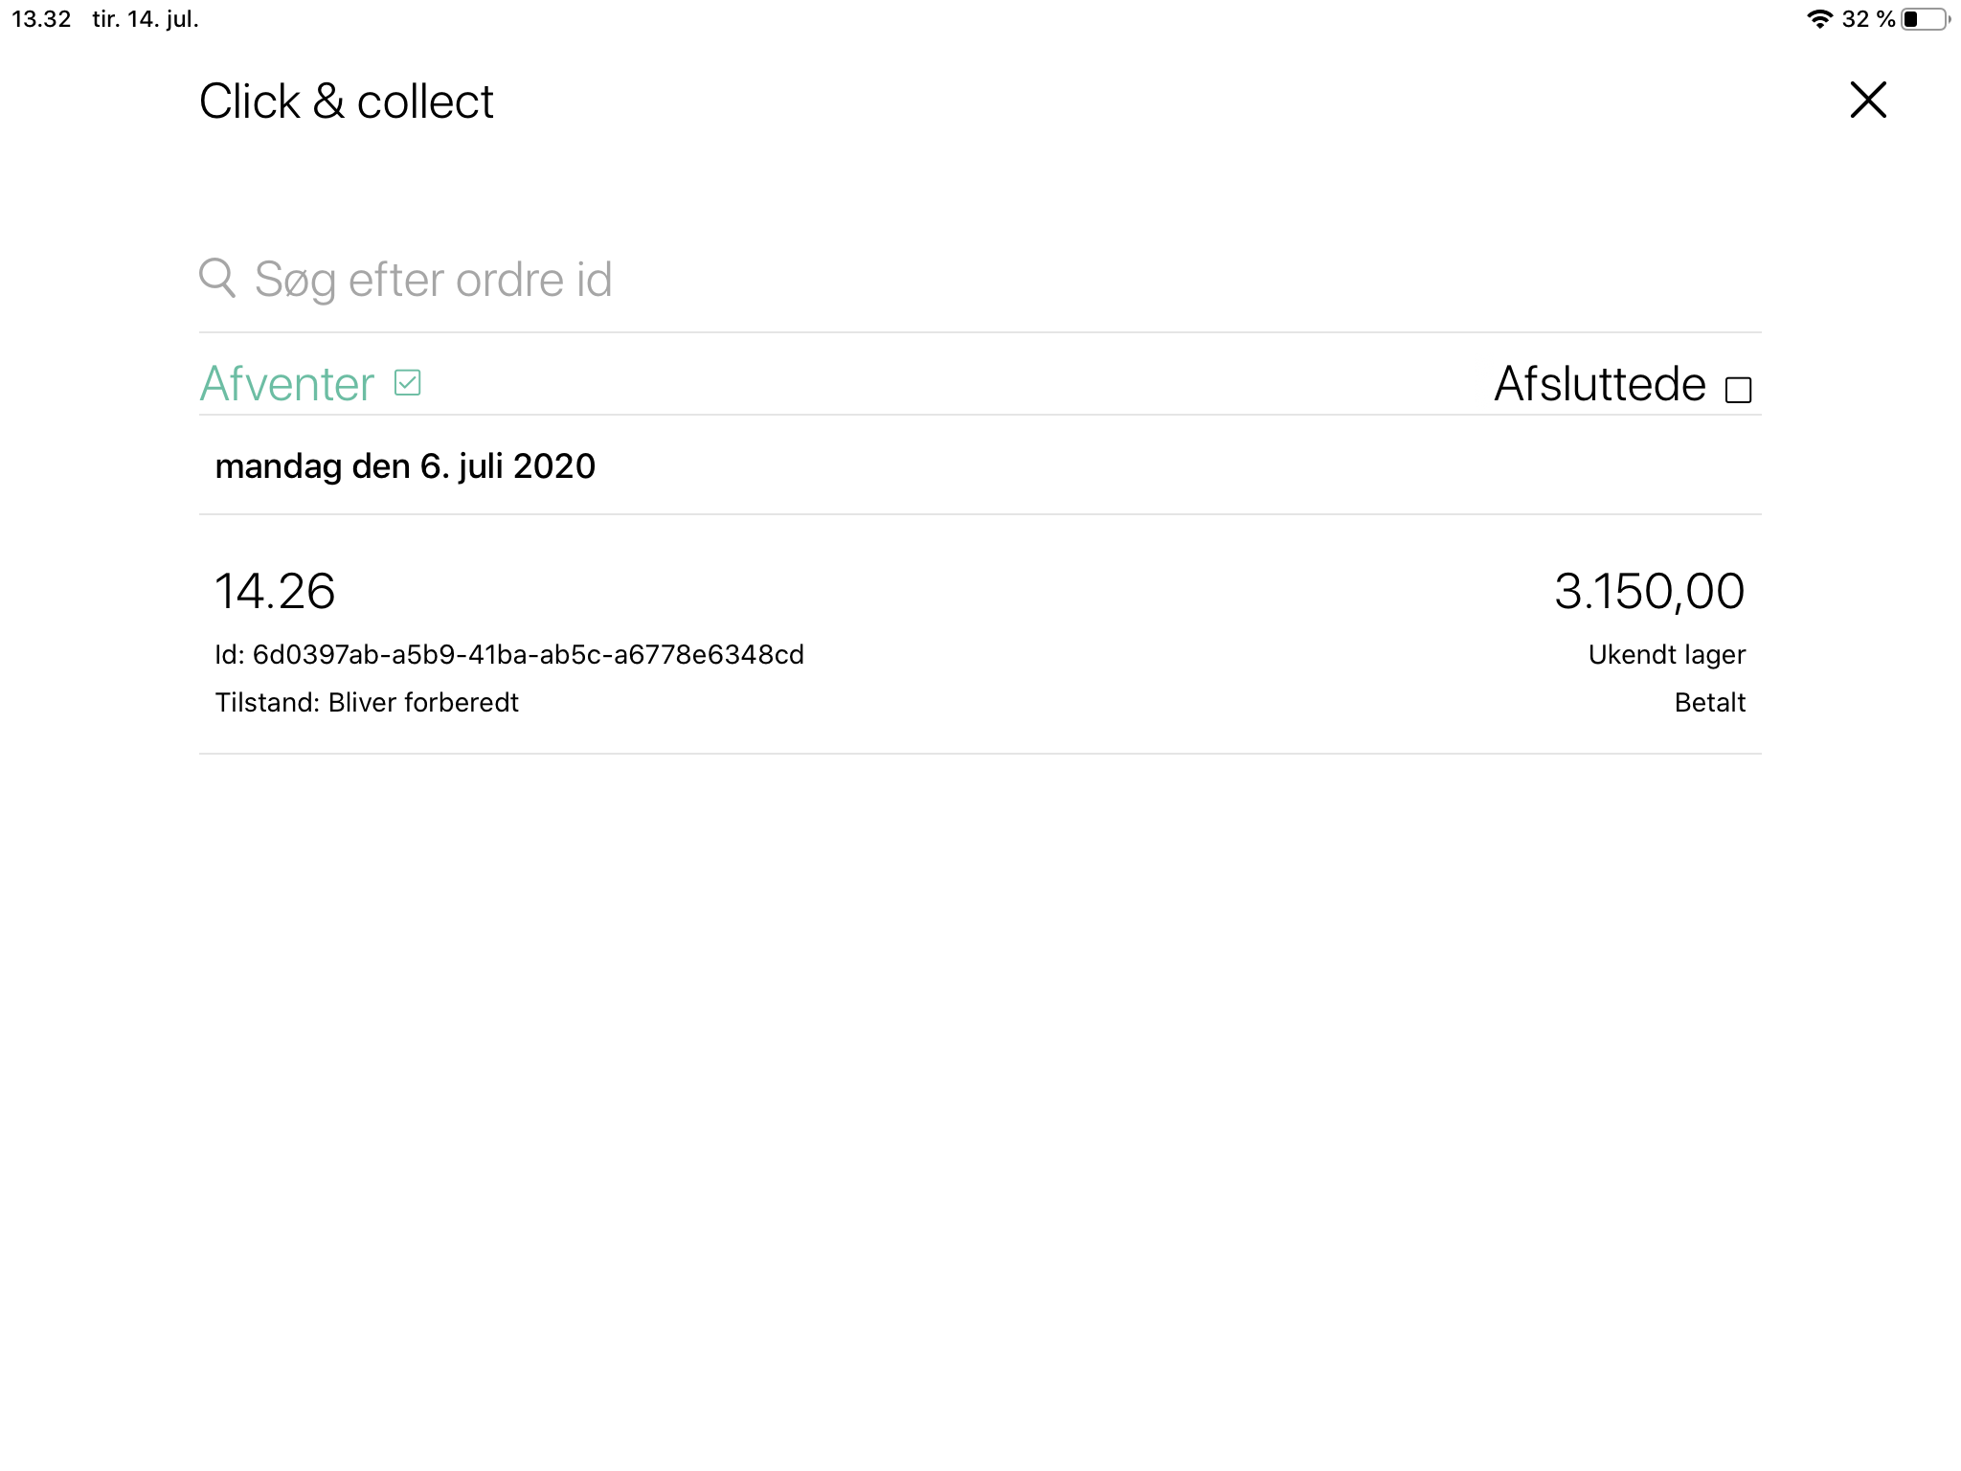Tap the 3.150,00 order amount
Image resolution: width=1961 pixels, height=1471 pixels.
[x=1649, y=591]
